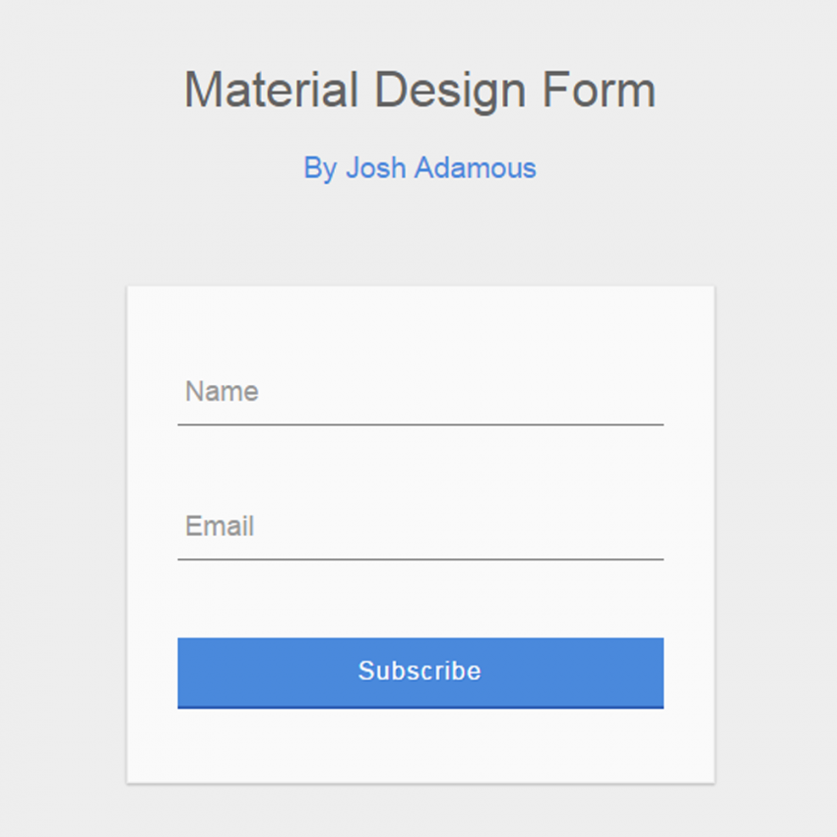The height and width of the screenshot is (837, 837).
Task: Focus the Email input field
Action: pyautogui.click(x=420, y=527)
